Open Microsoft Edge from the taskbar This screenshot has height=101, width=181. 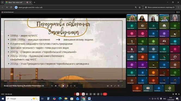(60, 99)
